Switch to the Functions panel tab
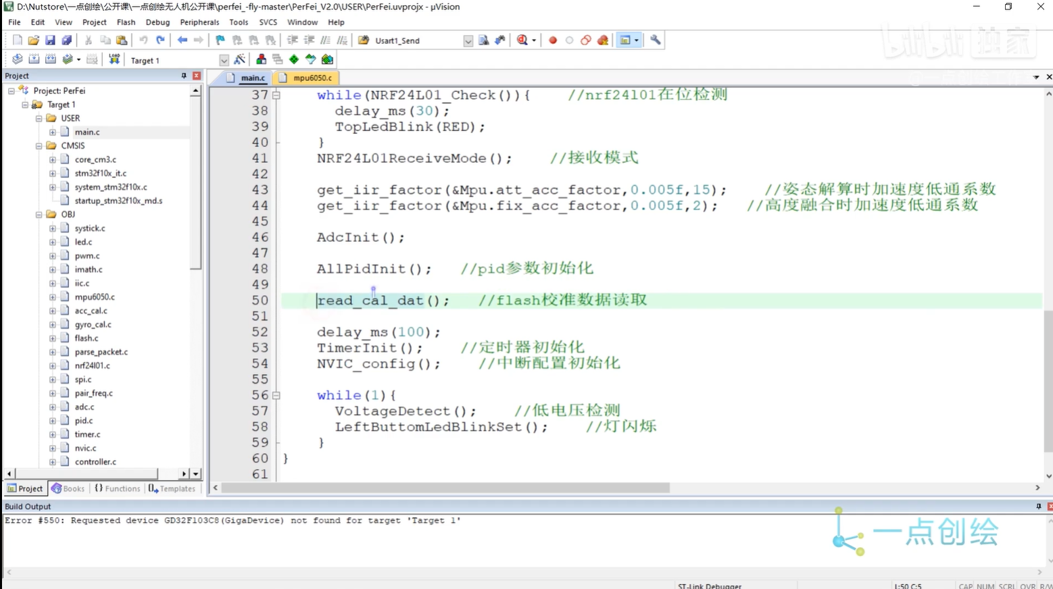 [x=117, y=488]
